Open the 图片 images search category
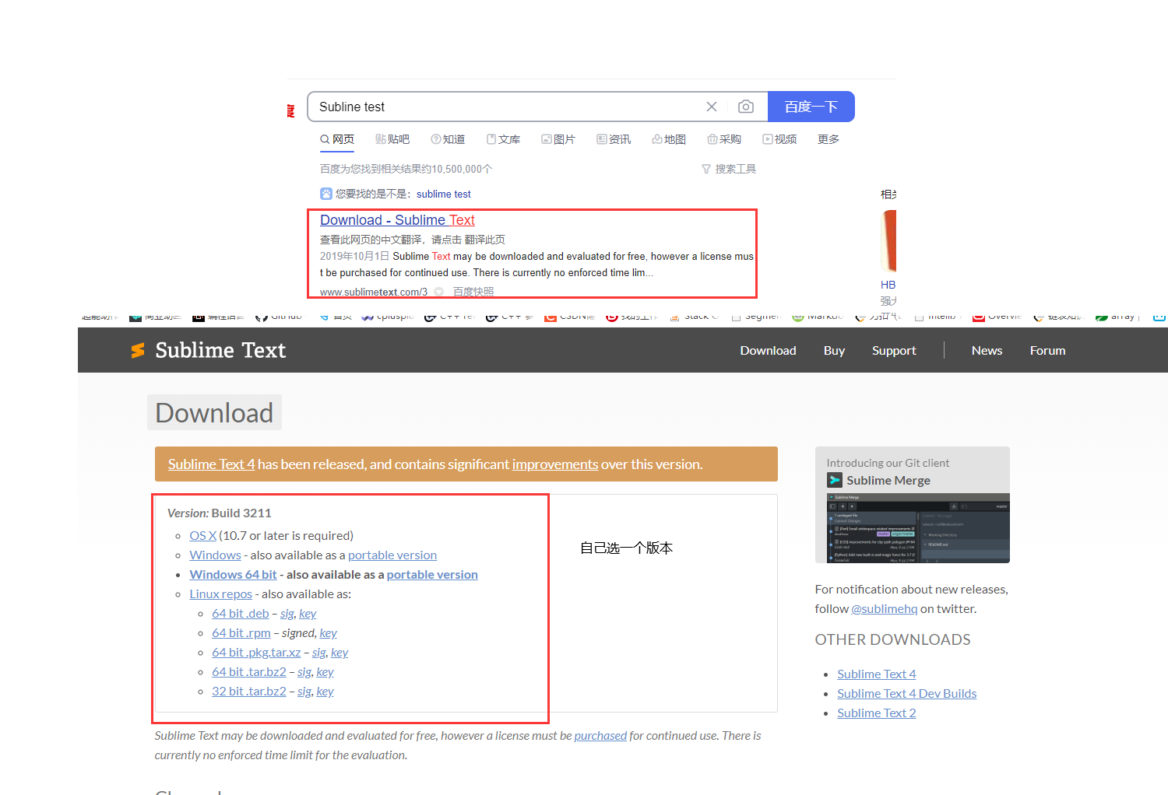Viewport: 1168px width, 795px height. click(558, 139)
